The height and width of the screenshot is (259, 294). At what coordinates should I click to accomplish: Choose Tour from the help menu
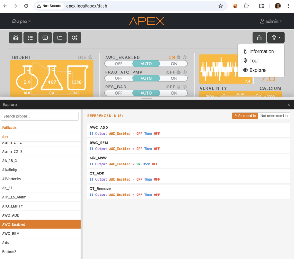(x=254, y=61)
